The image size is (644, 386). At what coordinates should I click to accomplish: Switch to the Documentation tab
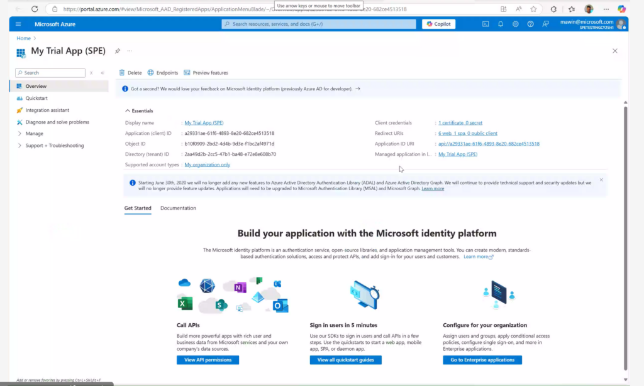(x=178, y=208)
